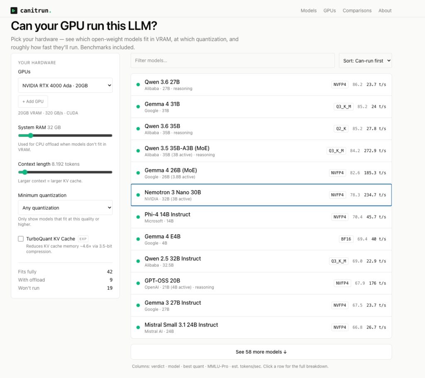This screenshot has height=378, width=425.
Task: Adjust the System RAM slider
Action: tap(65, 136)
